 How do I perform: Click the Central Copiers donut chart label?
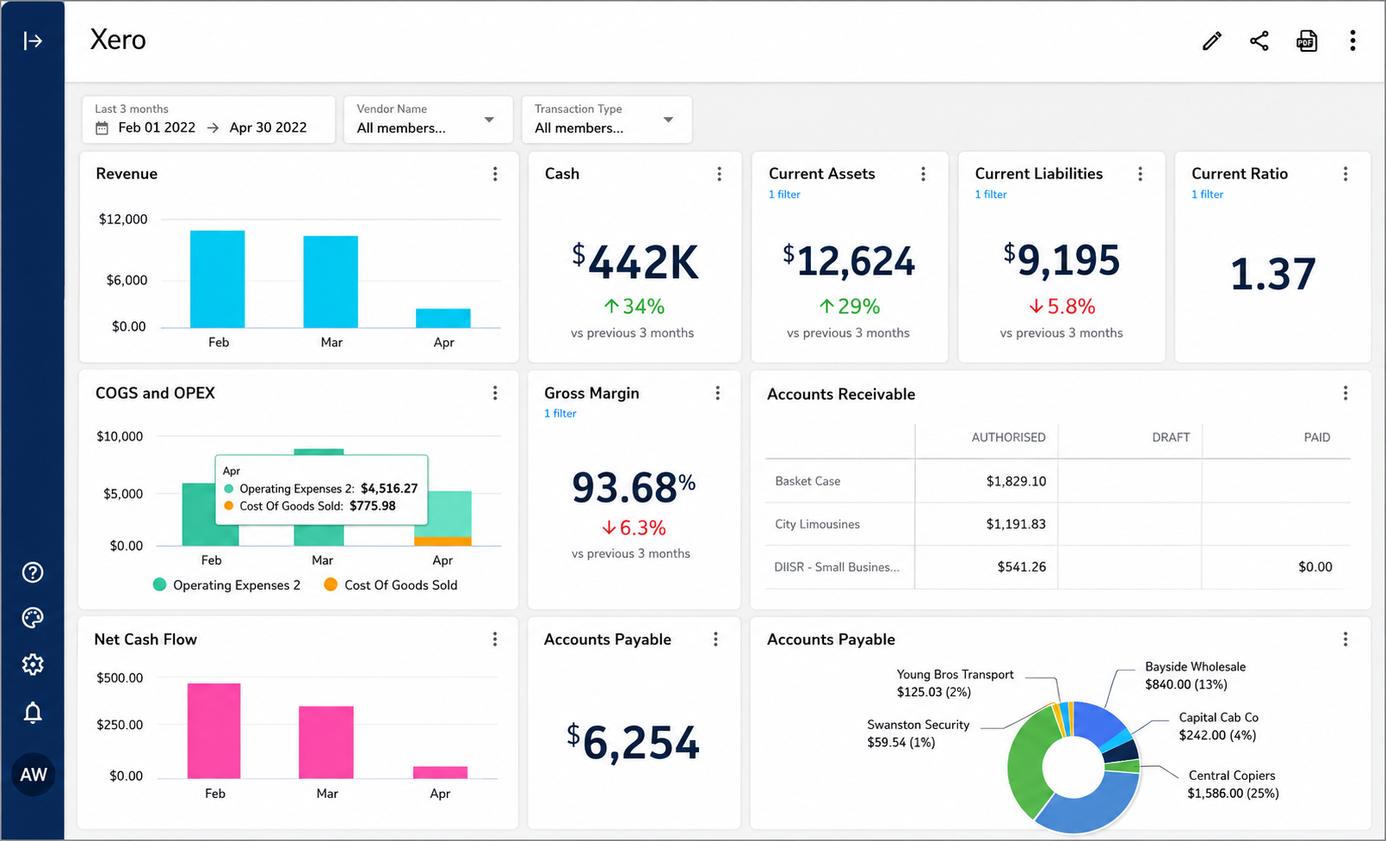point(1232,784)
